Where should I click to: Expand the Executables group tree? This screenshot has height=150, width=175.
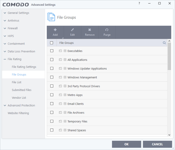pyautogui.click(x=65, y=51)
